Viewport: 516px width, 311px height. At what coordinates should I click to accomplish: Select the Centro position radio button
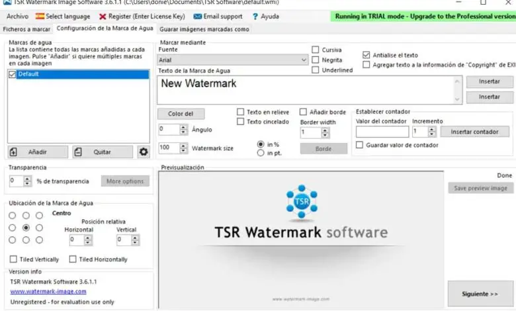pos(26,228)
